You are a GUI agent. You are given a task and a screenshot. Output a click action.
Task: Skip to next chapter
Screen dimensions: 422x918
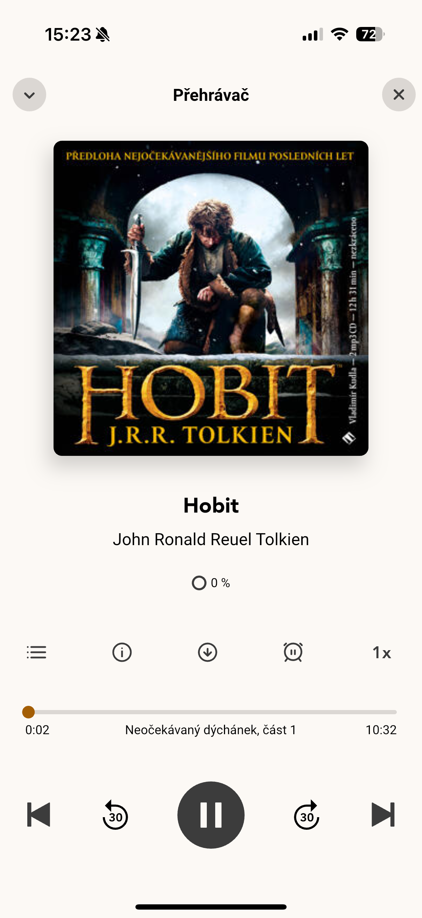383,815
